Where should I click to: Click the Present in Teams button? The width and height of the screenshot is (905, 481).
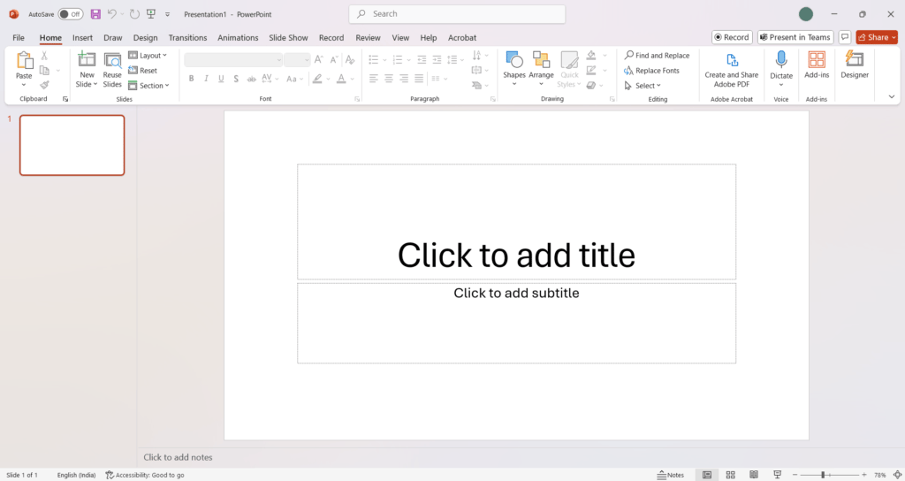tap(795, 37)
